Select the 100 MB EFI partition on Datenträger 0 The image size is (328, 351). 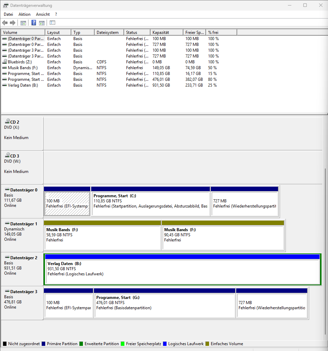click(67, 201)
